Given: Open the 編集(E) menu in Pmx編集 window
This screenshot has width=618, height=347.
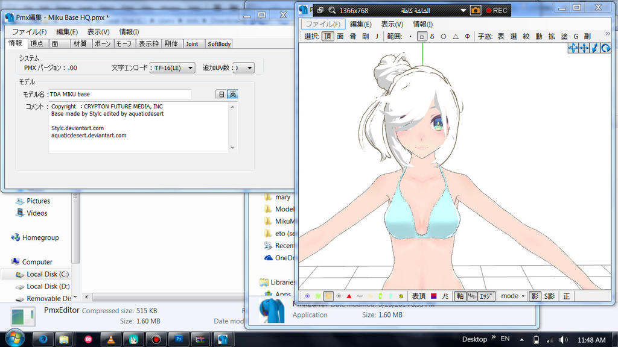Looking at the screenshot, I should [67, 32].
